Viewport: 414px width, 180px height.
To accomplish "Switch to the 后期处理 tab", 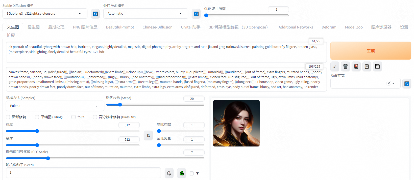I will pos(56,27).
